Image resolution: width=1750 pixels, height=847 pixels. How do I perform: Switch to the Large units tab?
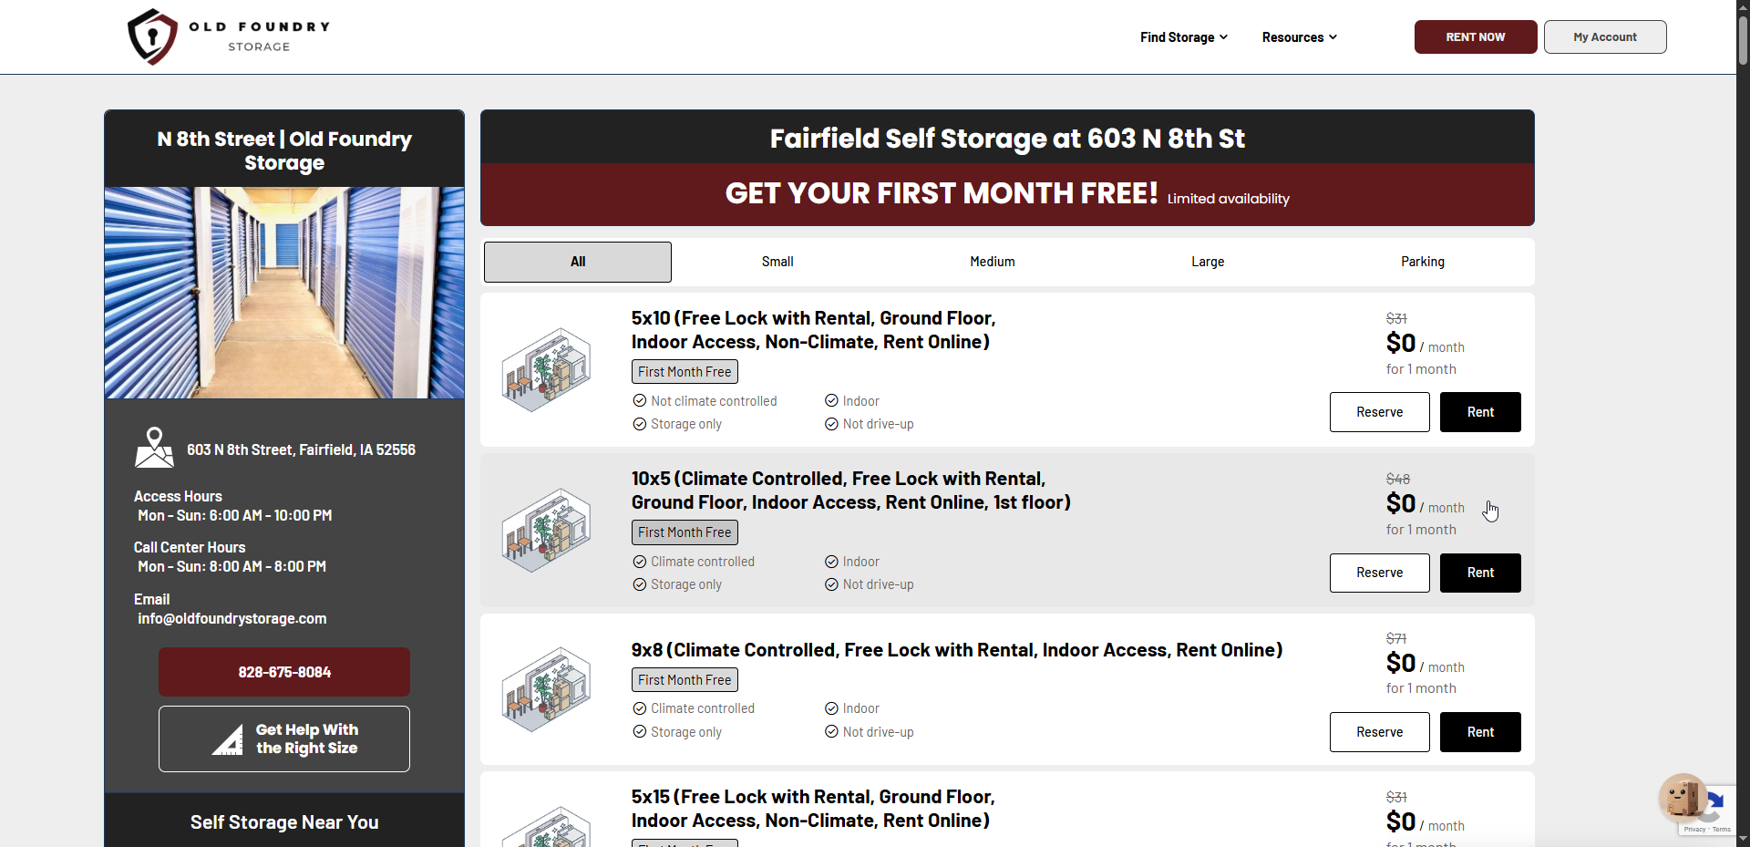[1208, 262]
